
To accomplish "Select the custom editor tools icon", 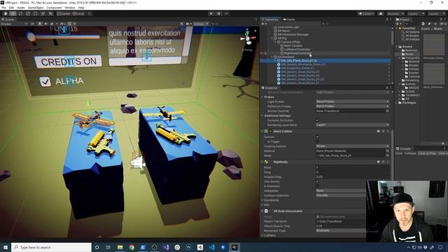I will tap(50, 14).
